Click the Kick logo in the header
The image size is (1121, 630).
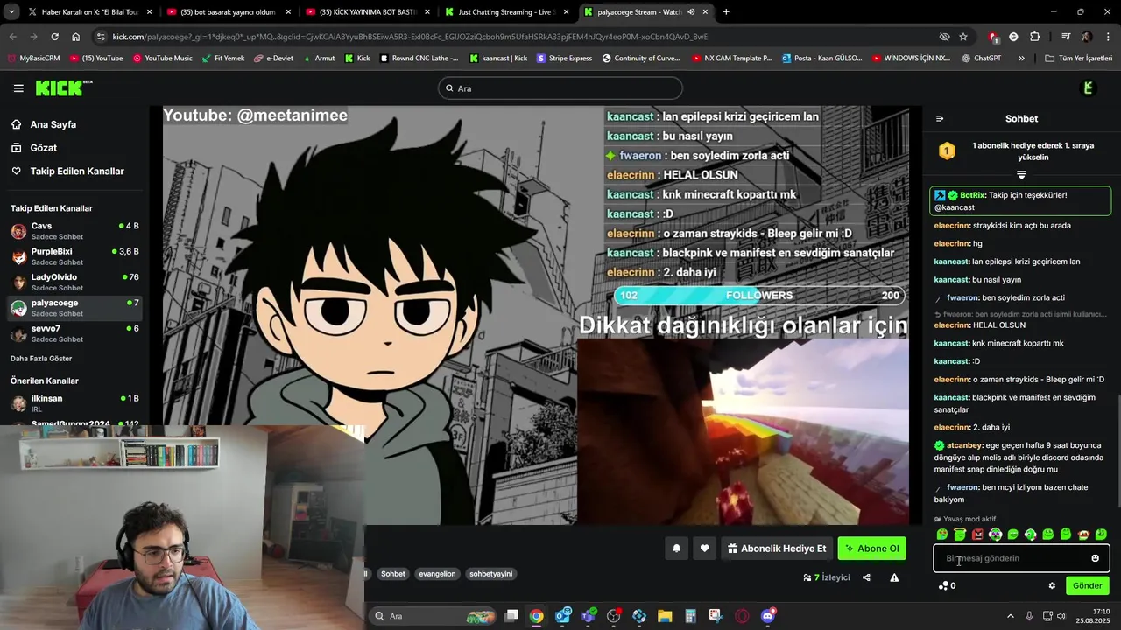[63, 88]
